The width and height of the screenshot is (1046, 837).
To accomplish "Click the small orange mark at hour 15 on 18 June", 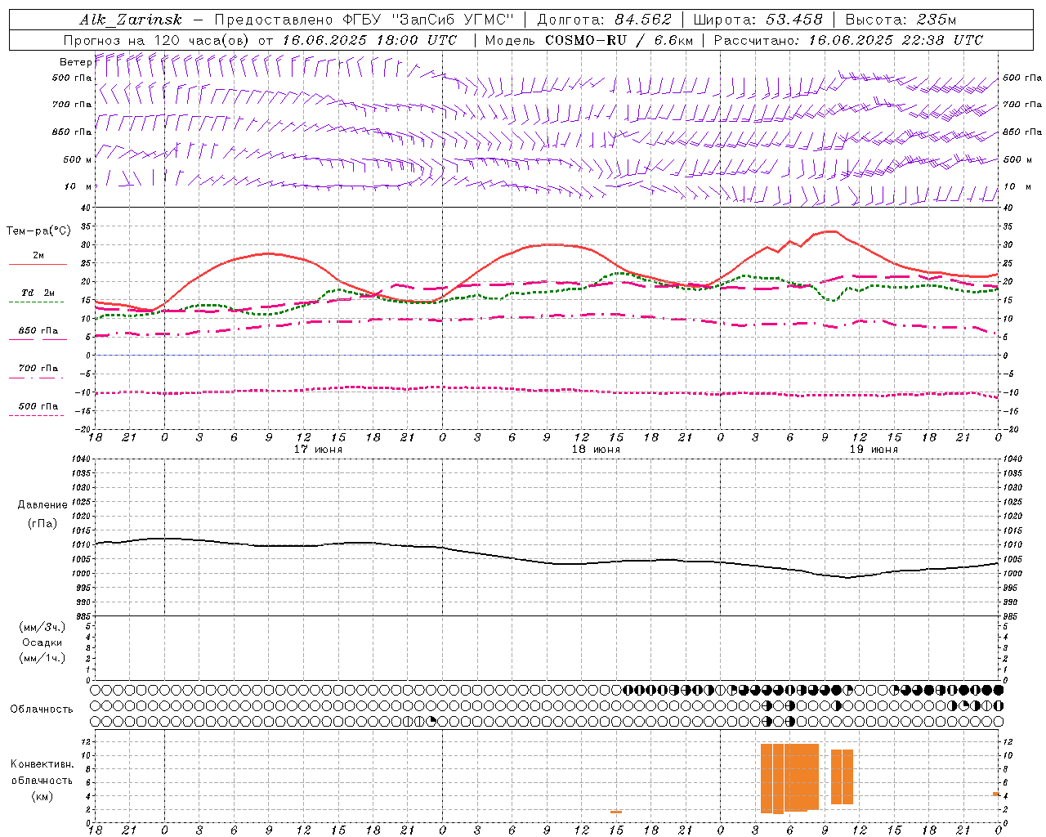I will tap(616, 812).
